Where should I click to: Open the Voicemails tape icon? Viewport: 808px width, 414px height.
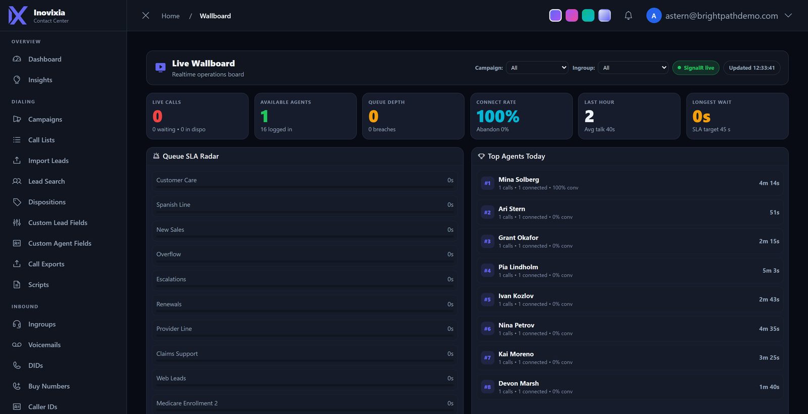pyautogui.click(x=17, y=345)
